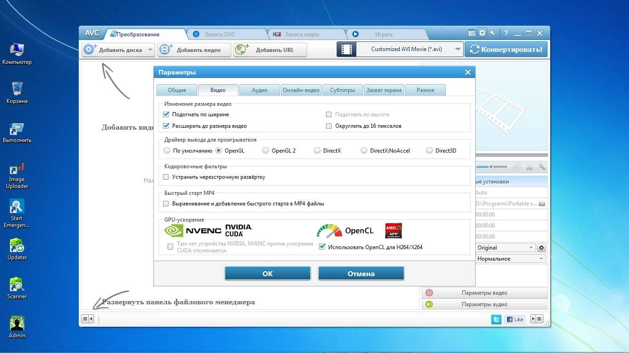Open the task list icon in title bar

coord(472,33)
